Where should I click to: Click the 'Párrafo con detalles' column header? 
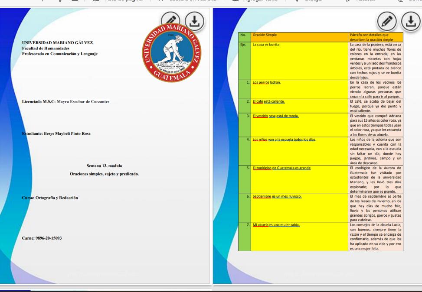point(376,37)
